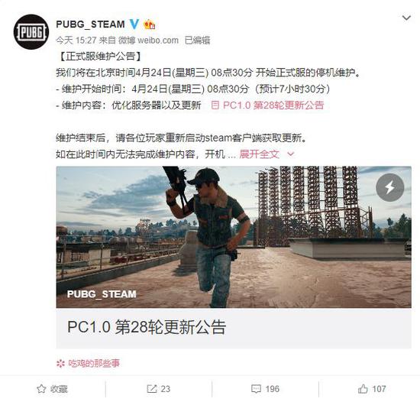This screenshot has height=402, width=420.
Task: Click the 微博 weibo.com source link
Action: (148, 41)
